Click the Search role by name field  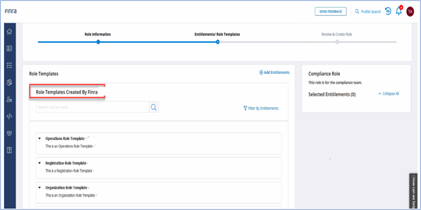click(92, 107)
